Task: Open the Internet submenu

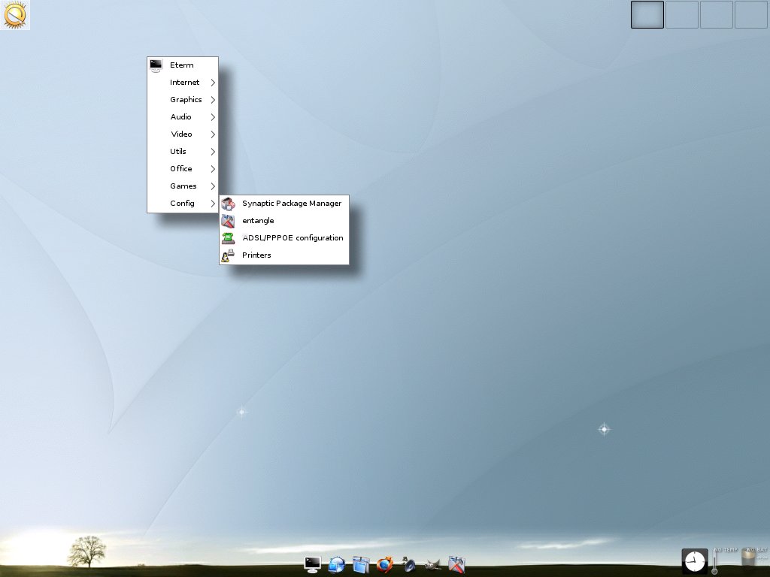Action: pyautogui.click(x=183, y=83)
